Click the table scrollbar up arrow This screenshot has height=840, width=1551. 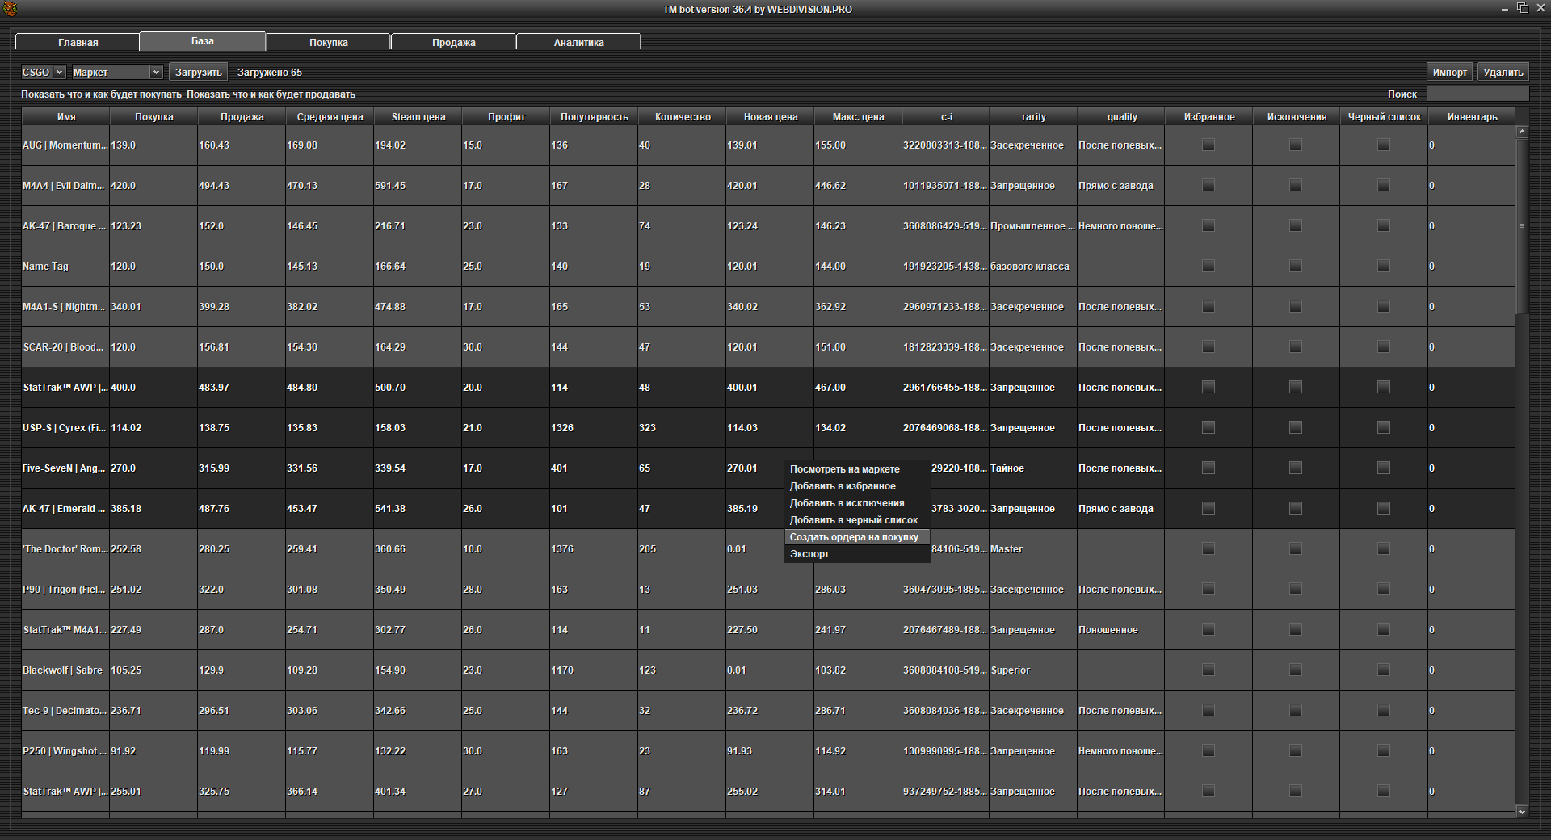pyautogui.click(x=1522, y=132)
